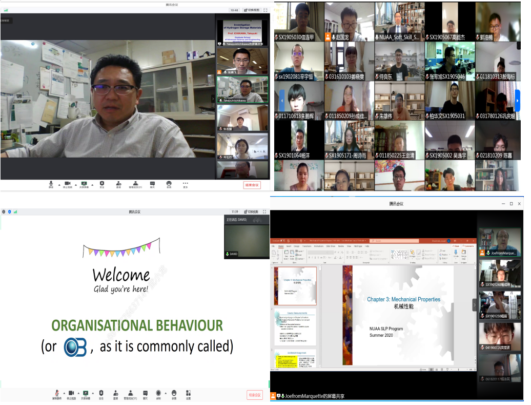Click the share screen icon in the top-left meeting
Viewport: 531px width, 405px height.
pyautogui.click(x=84, y=184)
